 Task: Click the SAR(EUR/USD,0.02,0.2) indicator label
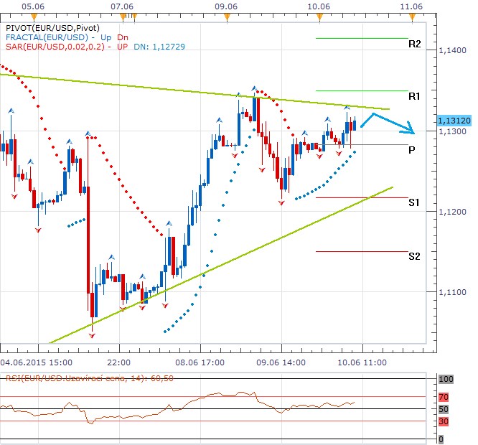pos(54,46)
